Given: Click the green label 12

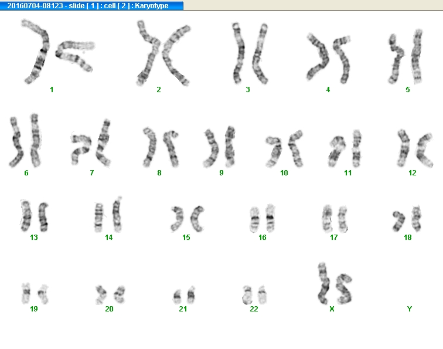Looking at the screenshot, I should tap(412, 173).
